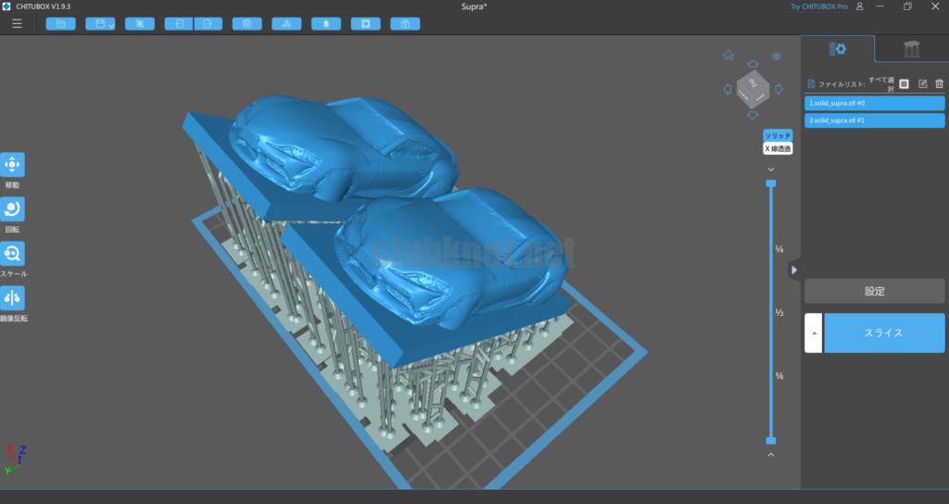Open the hamburger main menu
This screenshot has width=949, height=504.
click(17, 23)
